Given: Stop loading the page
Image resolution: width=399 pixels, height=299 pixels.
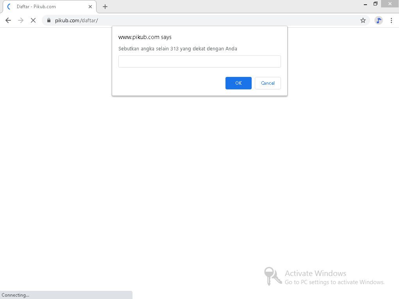Looking at the screenshot, I should pos(33,20).
